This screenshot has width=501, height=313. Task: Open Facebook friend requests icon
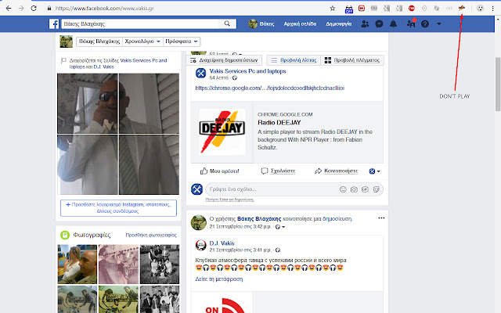click(365, 23)
